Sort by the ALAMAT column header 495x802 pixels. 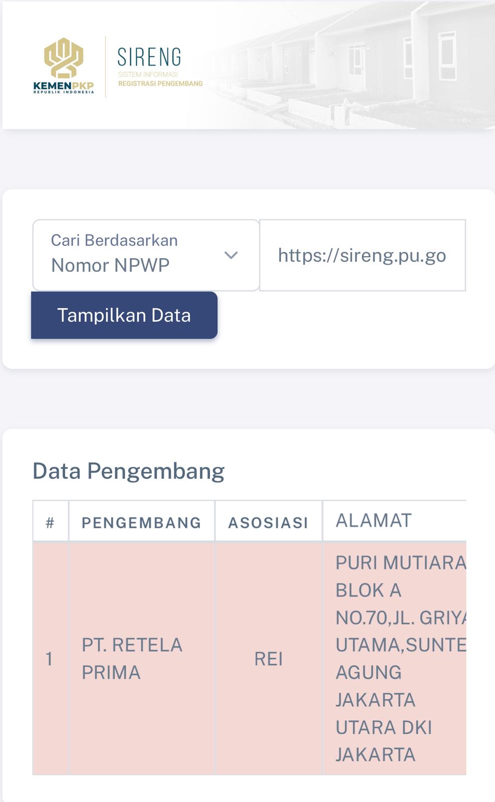374,521
